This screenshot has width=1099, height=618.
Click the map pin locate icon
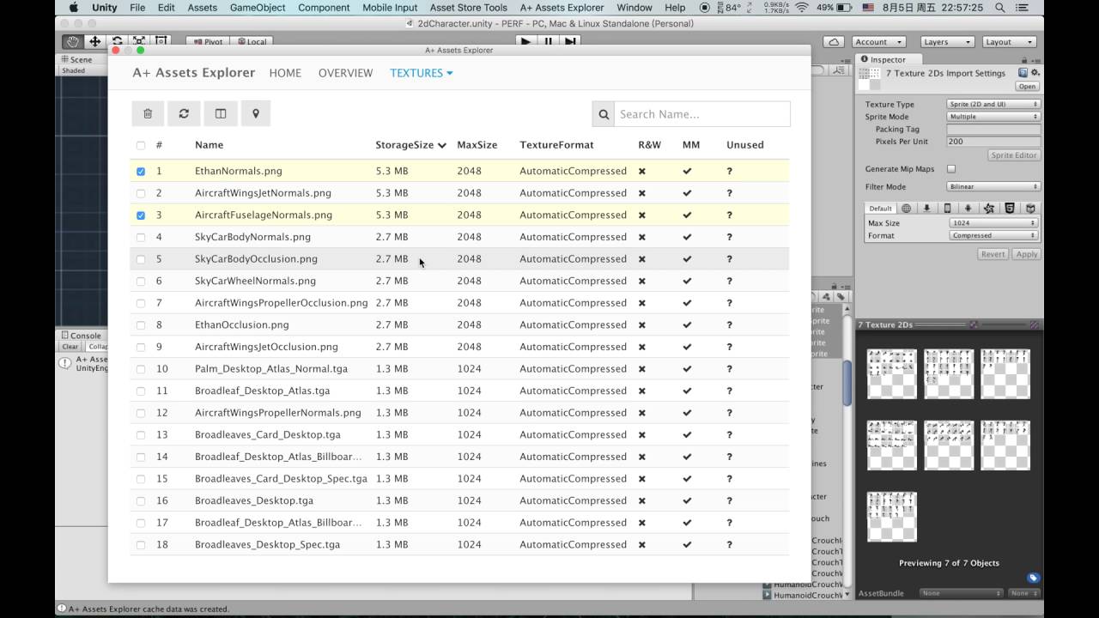[255, 113]
